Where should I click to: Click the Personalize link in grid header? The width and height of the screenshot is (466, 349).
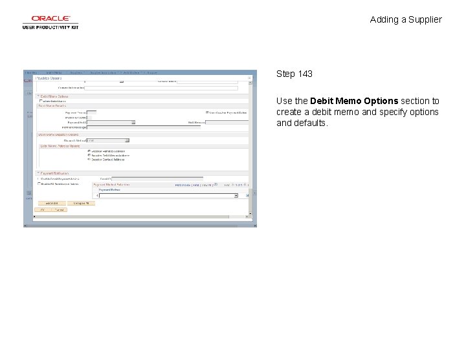click(x=183, y=185)
